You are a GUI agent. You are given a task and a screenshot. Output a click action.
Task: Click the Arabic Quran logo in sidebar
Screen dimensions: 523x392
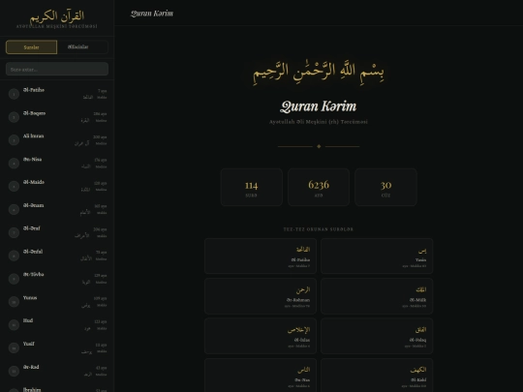pyautogui.click(x=57, y=16)
